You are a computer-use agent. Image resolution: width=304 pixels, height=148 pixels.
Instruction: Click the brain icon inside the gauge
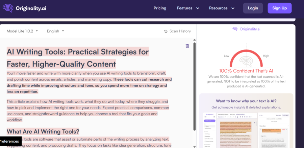246,61
